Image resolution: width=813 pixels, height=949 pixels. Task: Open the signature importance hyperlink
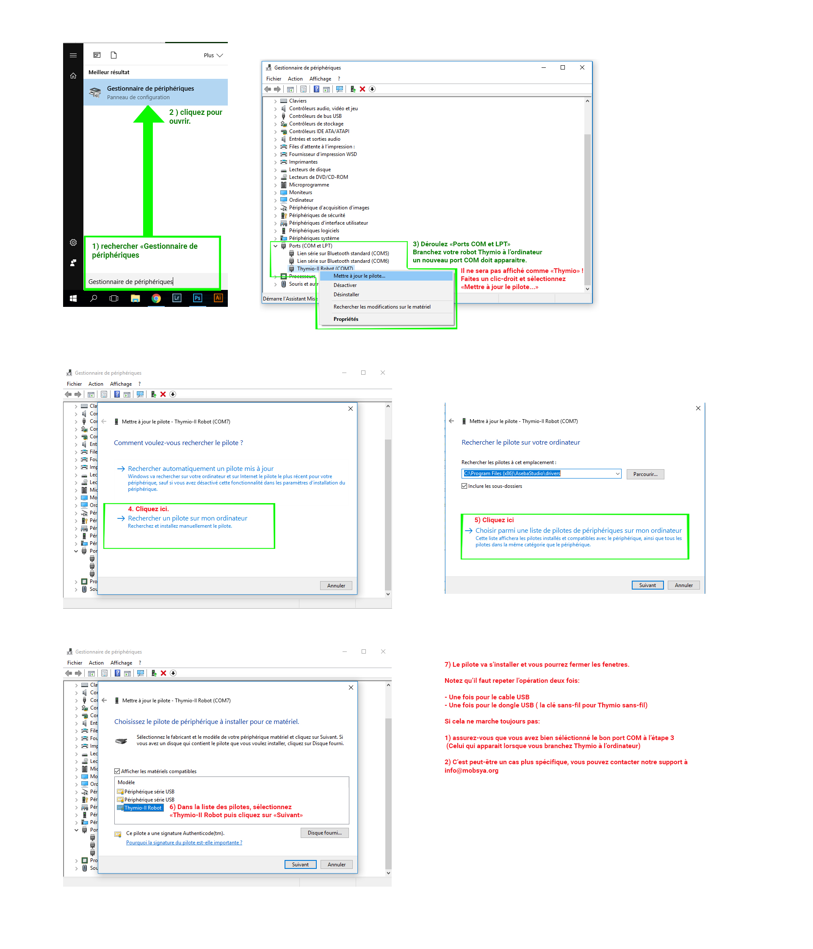coord(184,842)
